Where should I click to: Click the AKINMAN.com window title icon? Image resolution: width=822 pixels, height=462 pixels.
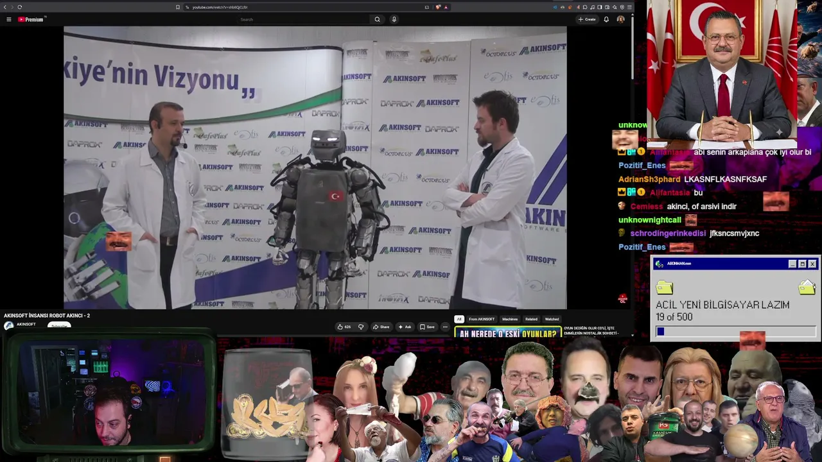pyautogui.click(x=659, y=264)
